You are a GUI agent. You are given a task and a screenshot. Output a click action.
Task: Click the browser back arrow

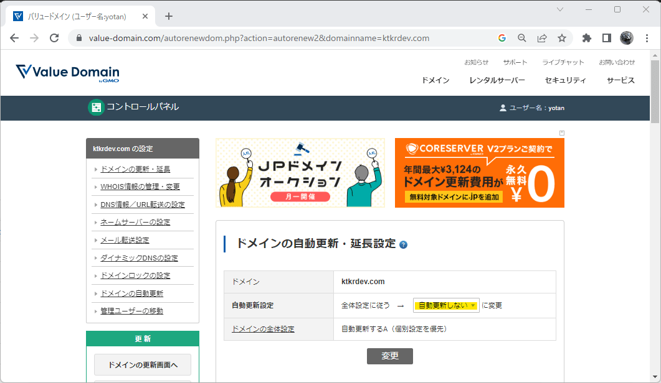(x=14, y=39)
